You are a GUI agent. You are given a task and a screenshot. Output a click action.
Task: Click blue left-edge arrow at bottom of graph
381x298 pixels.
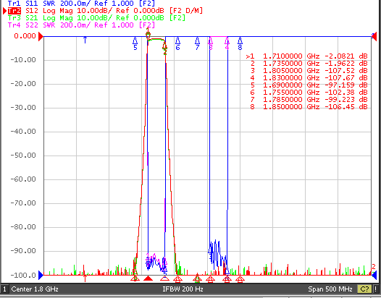(x=41, y=275)
